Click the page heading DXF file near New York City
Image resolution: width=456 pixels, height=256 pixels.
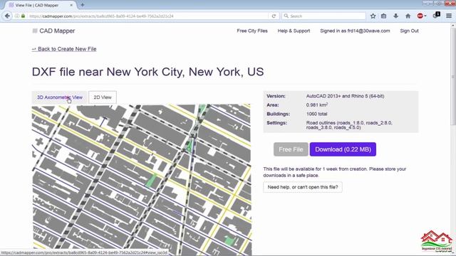147,72
